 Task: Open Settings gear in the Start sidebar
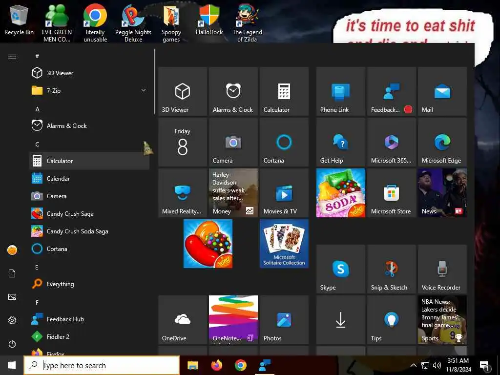point(12,320)
